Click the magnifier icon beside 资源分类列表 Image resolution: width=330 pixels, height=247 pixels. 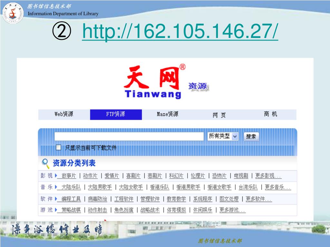(45, 164)
